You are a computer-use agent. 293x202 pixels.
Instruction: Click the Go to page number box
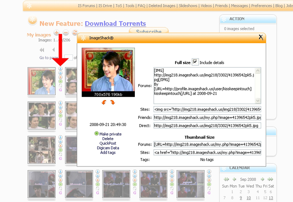pyautogui.click(x=68, y=57)
